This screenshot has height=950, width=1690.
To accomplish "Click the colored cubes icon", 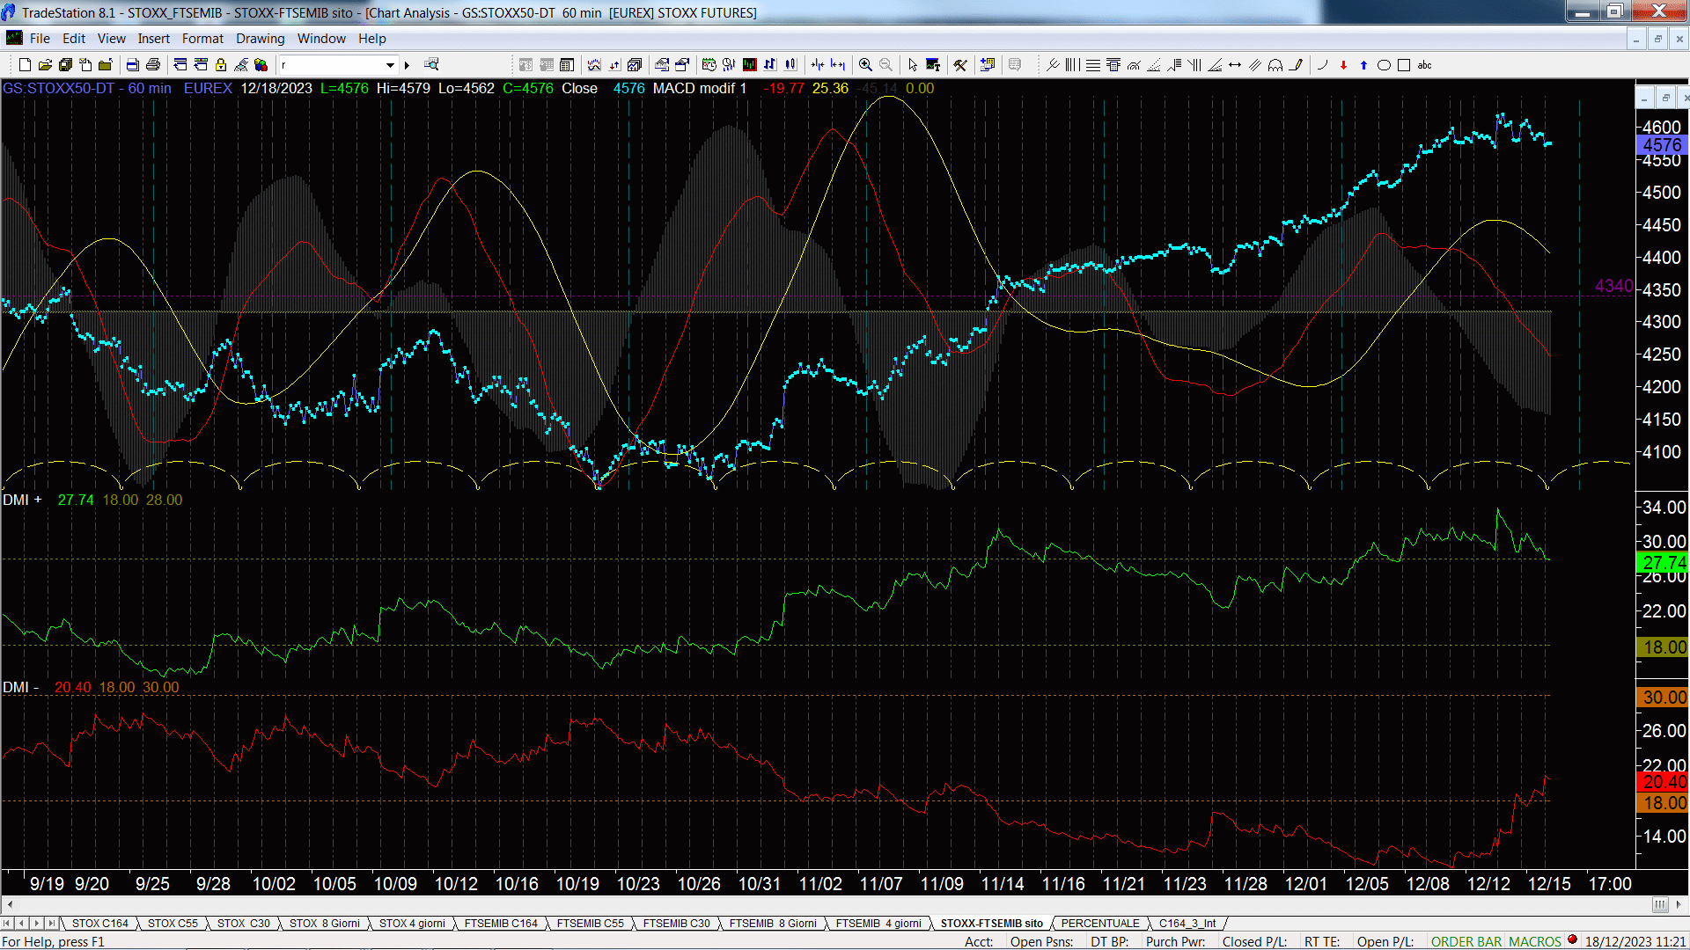I will 261,65.
